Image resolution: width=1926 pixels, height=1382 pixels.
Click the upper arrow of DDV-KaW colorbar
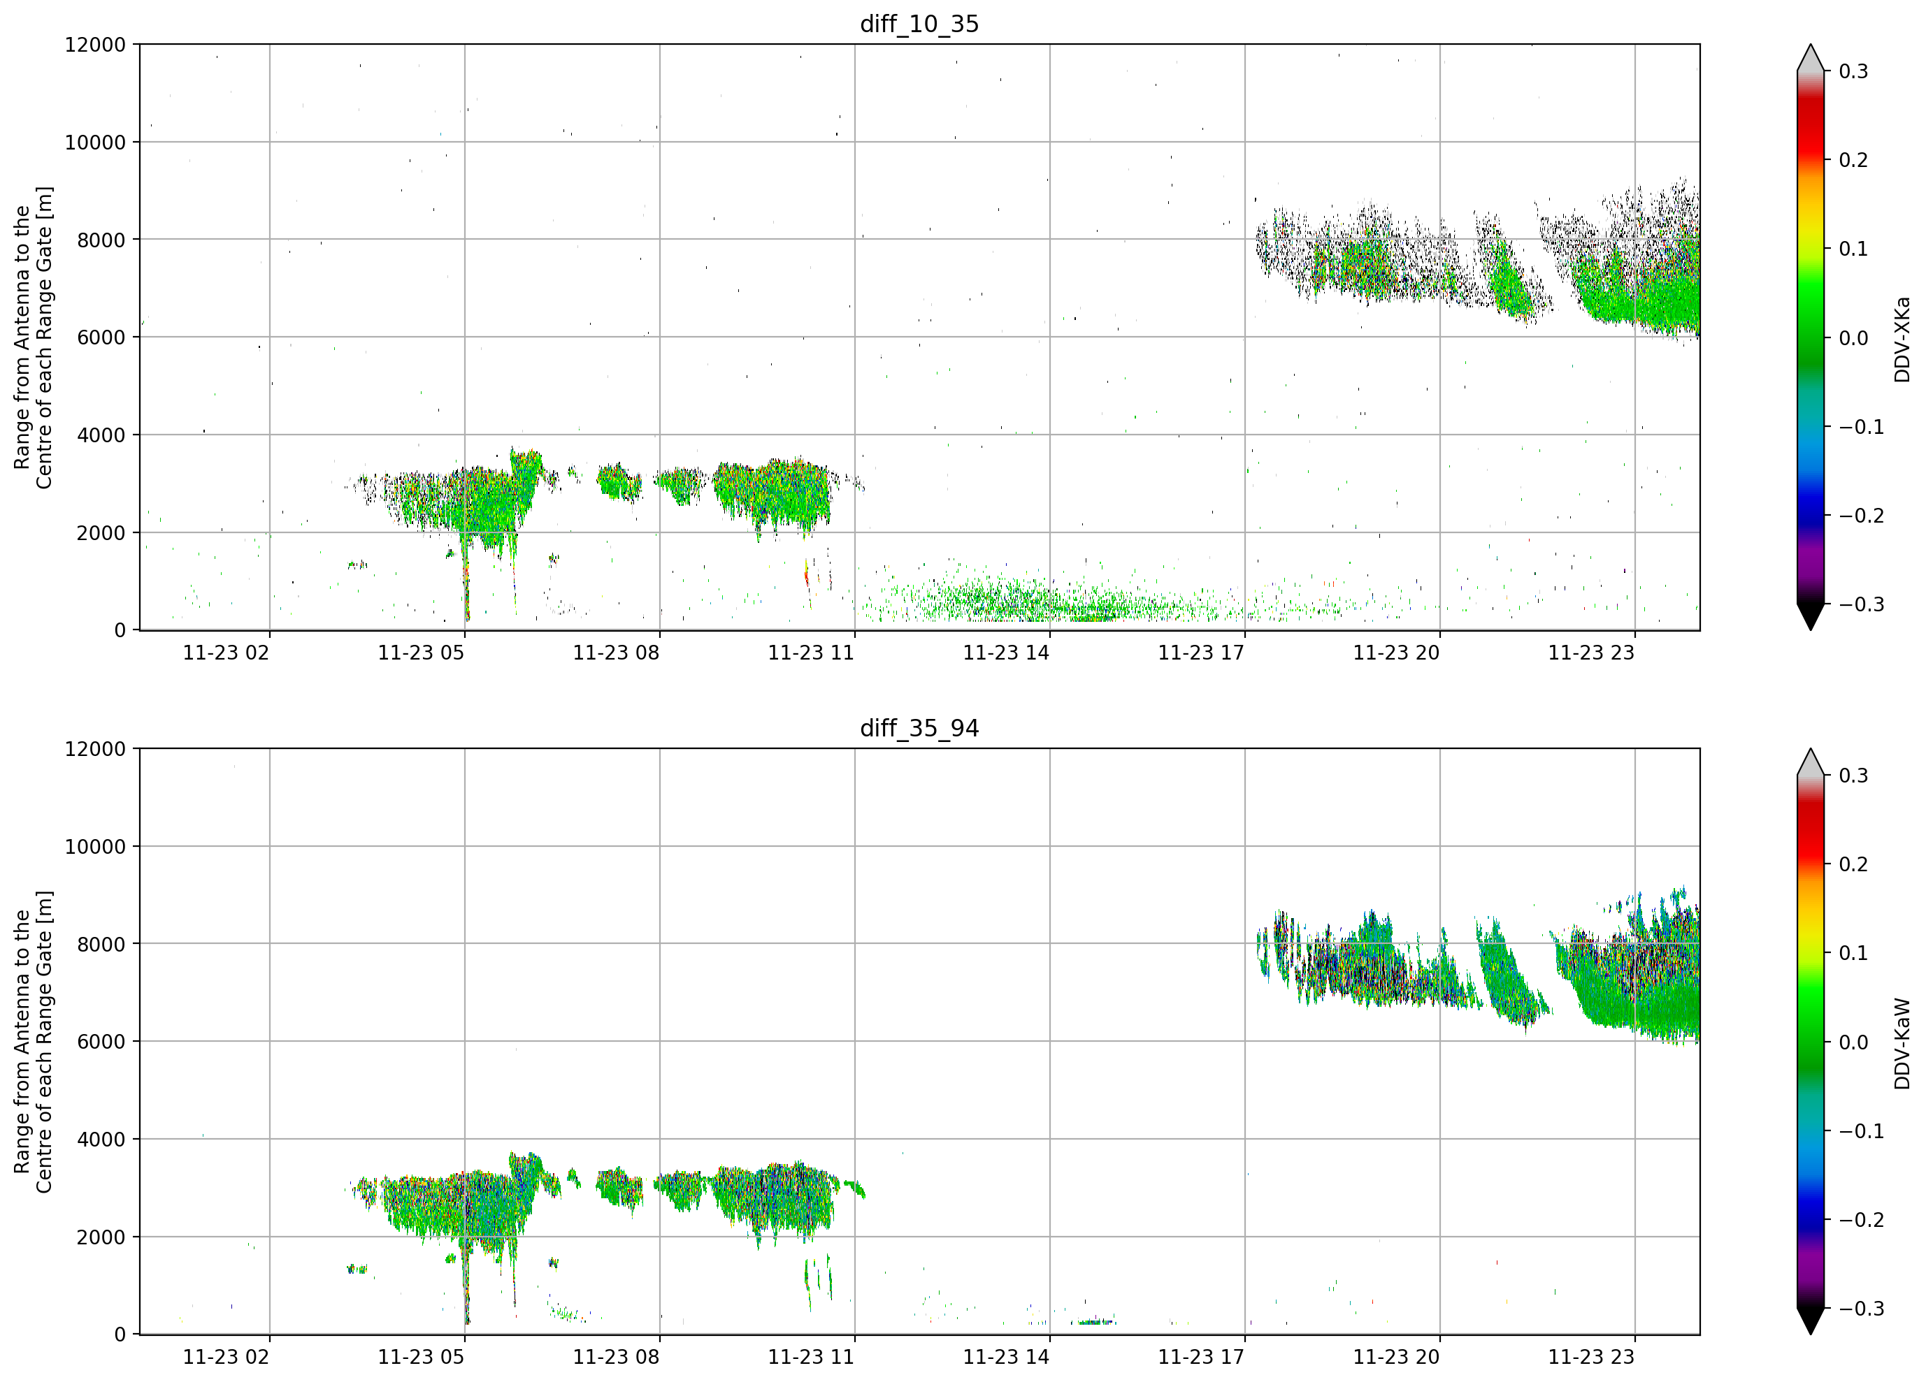click(x=1811, y=762)
